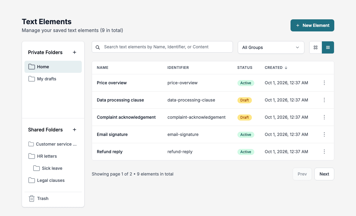Create a New Element
356x216 pixels.
pos(312,25)
